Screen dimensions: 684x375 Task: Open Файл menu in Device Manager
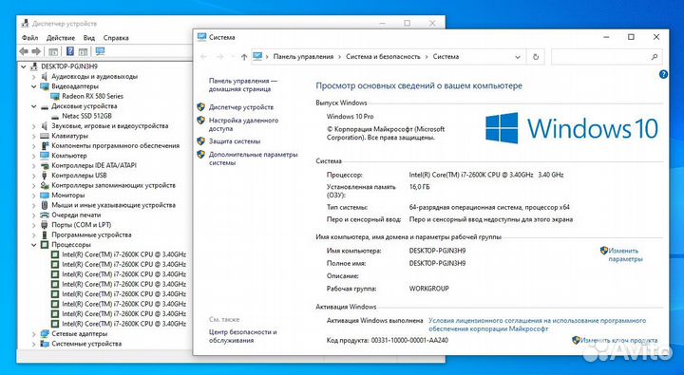pyautogui.click(x=29, y=38)
